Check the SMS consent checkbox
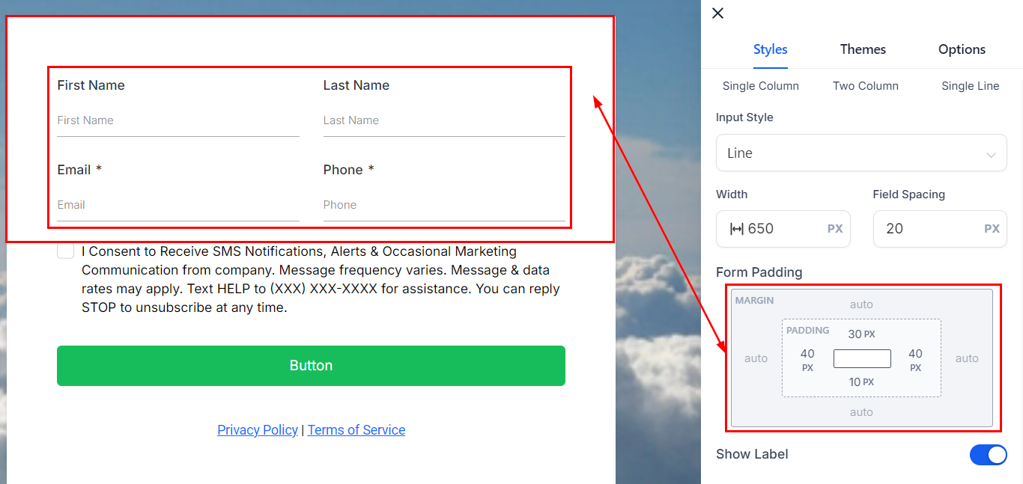1023x484 pixels. point(66,251)
